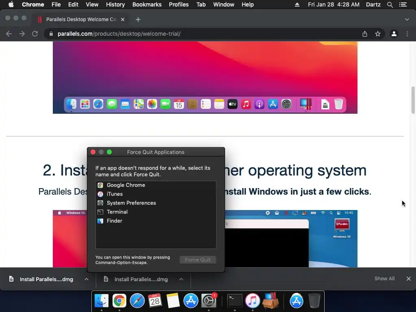Screen dimensions: 416x312
Task: Open the Edit menu
Action: point(73,4)
